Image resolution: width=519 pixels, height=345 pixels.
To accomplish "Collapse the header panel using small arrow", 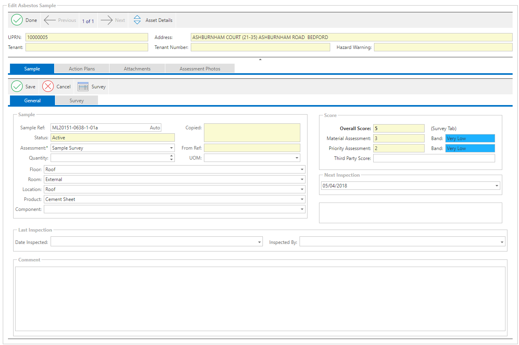I will coord(260,59).
